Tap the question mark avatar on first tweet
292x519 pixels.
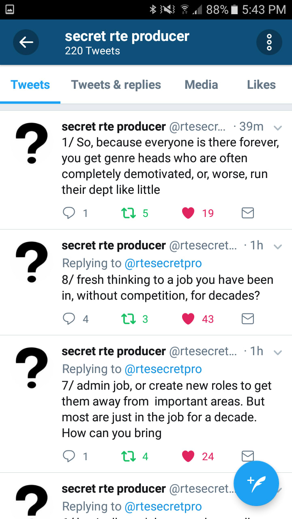coord(32,143)
